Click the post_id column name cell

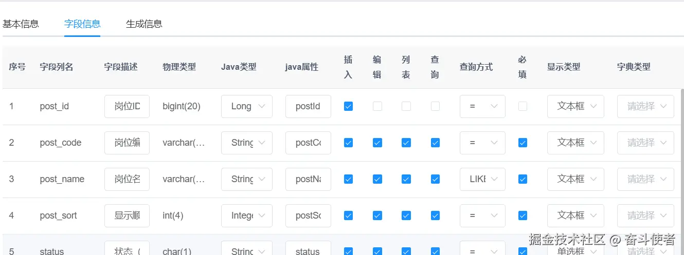click(x=55, y=106)
